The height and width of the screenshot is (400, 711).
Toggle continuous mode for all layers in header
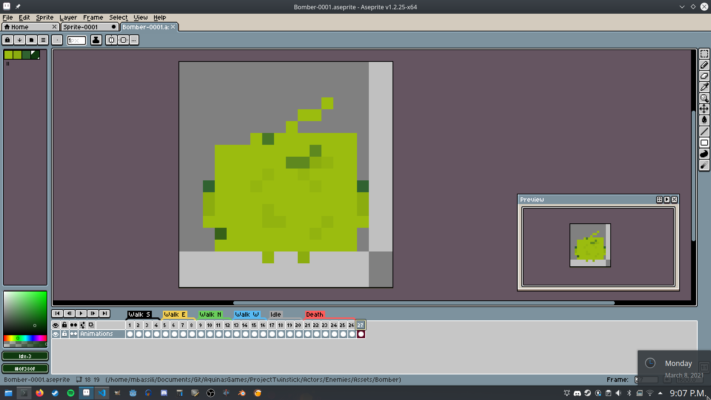tap(74, 325)
